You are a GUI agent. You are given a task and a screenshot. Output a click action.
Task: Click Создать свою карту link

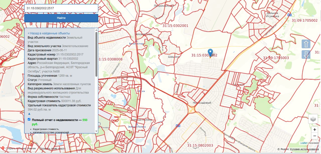click(x=52, y=148)
